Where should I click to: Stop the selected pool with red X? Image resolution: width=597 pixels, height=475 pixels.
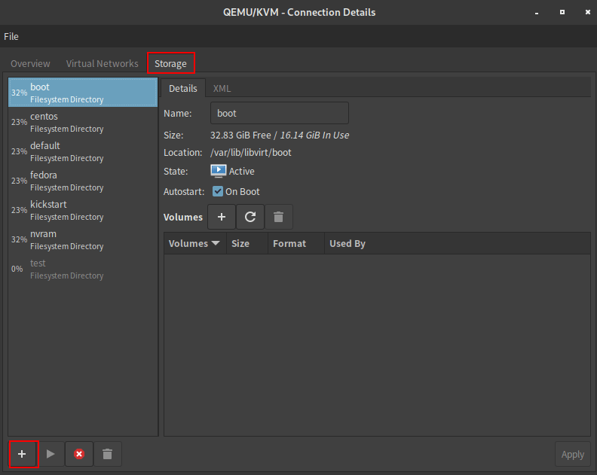click(79, 454)
